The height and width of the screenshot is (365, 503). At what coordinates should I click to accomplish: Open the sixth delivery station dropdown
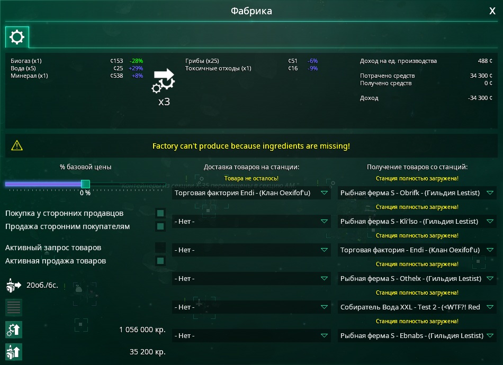(251, 335)
